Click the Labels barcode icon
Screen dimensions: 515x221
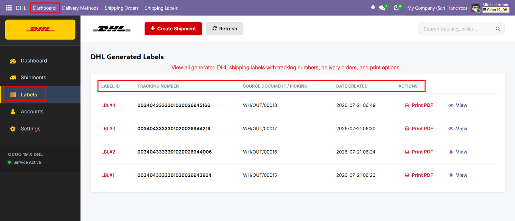(13, 95)
